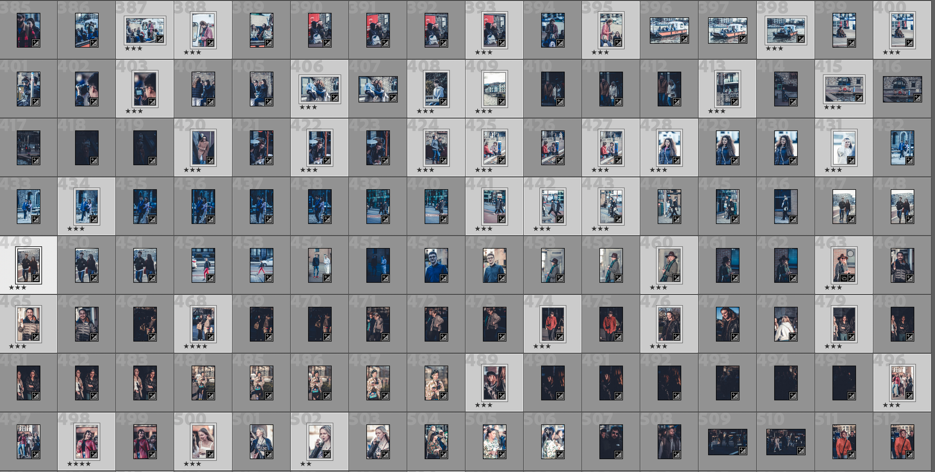Screen dimensions: 935x472
Task: Click the four-star rating under photo 468
Action: click(195, 347)
